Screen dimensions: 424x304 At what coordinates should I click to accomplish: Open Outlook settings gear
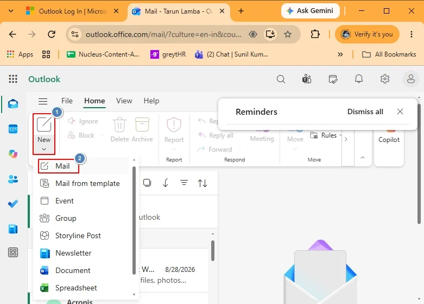385,79
